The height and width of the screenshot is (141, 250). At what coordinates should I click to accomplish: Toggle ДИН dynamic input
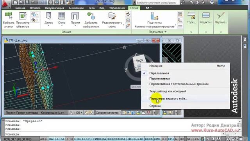pos(157,139)
